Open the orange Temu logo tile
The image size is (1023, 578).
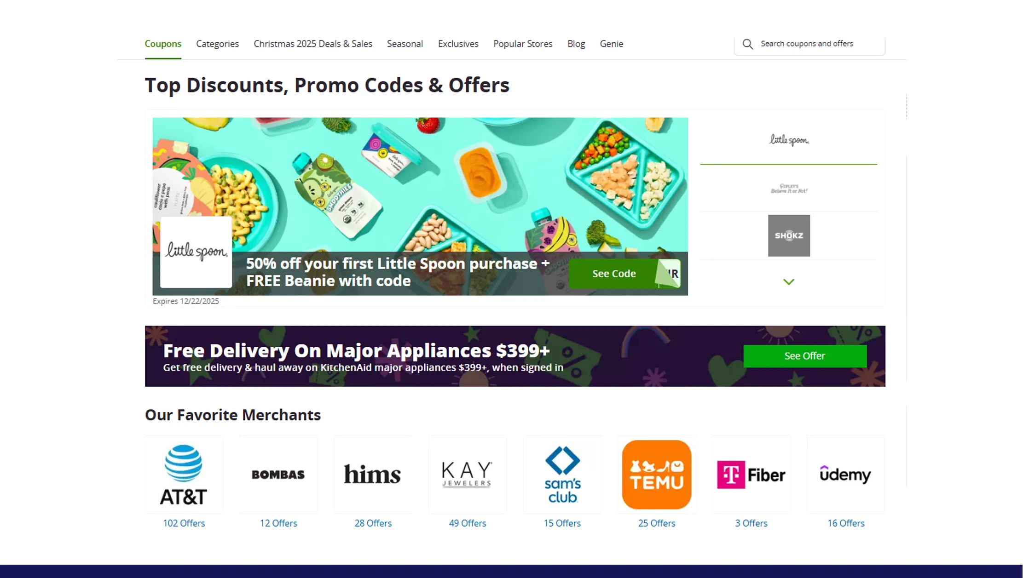pyautogui.click(x=657, y=475)
